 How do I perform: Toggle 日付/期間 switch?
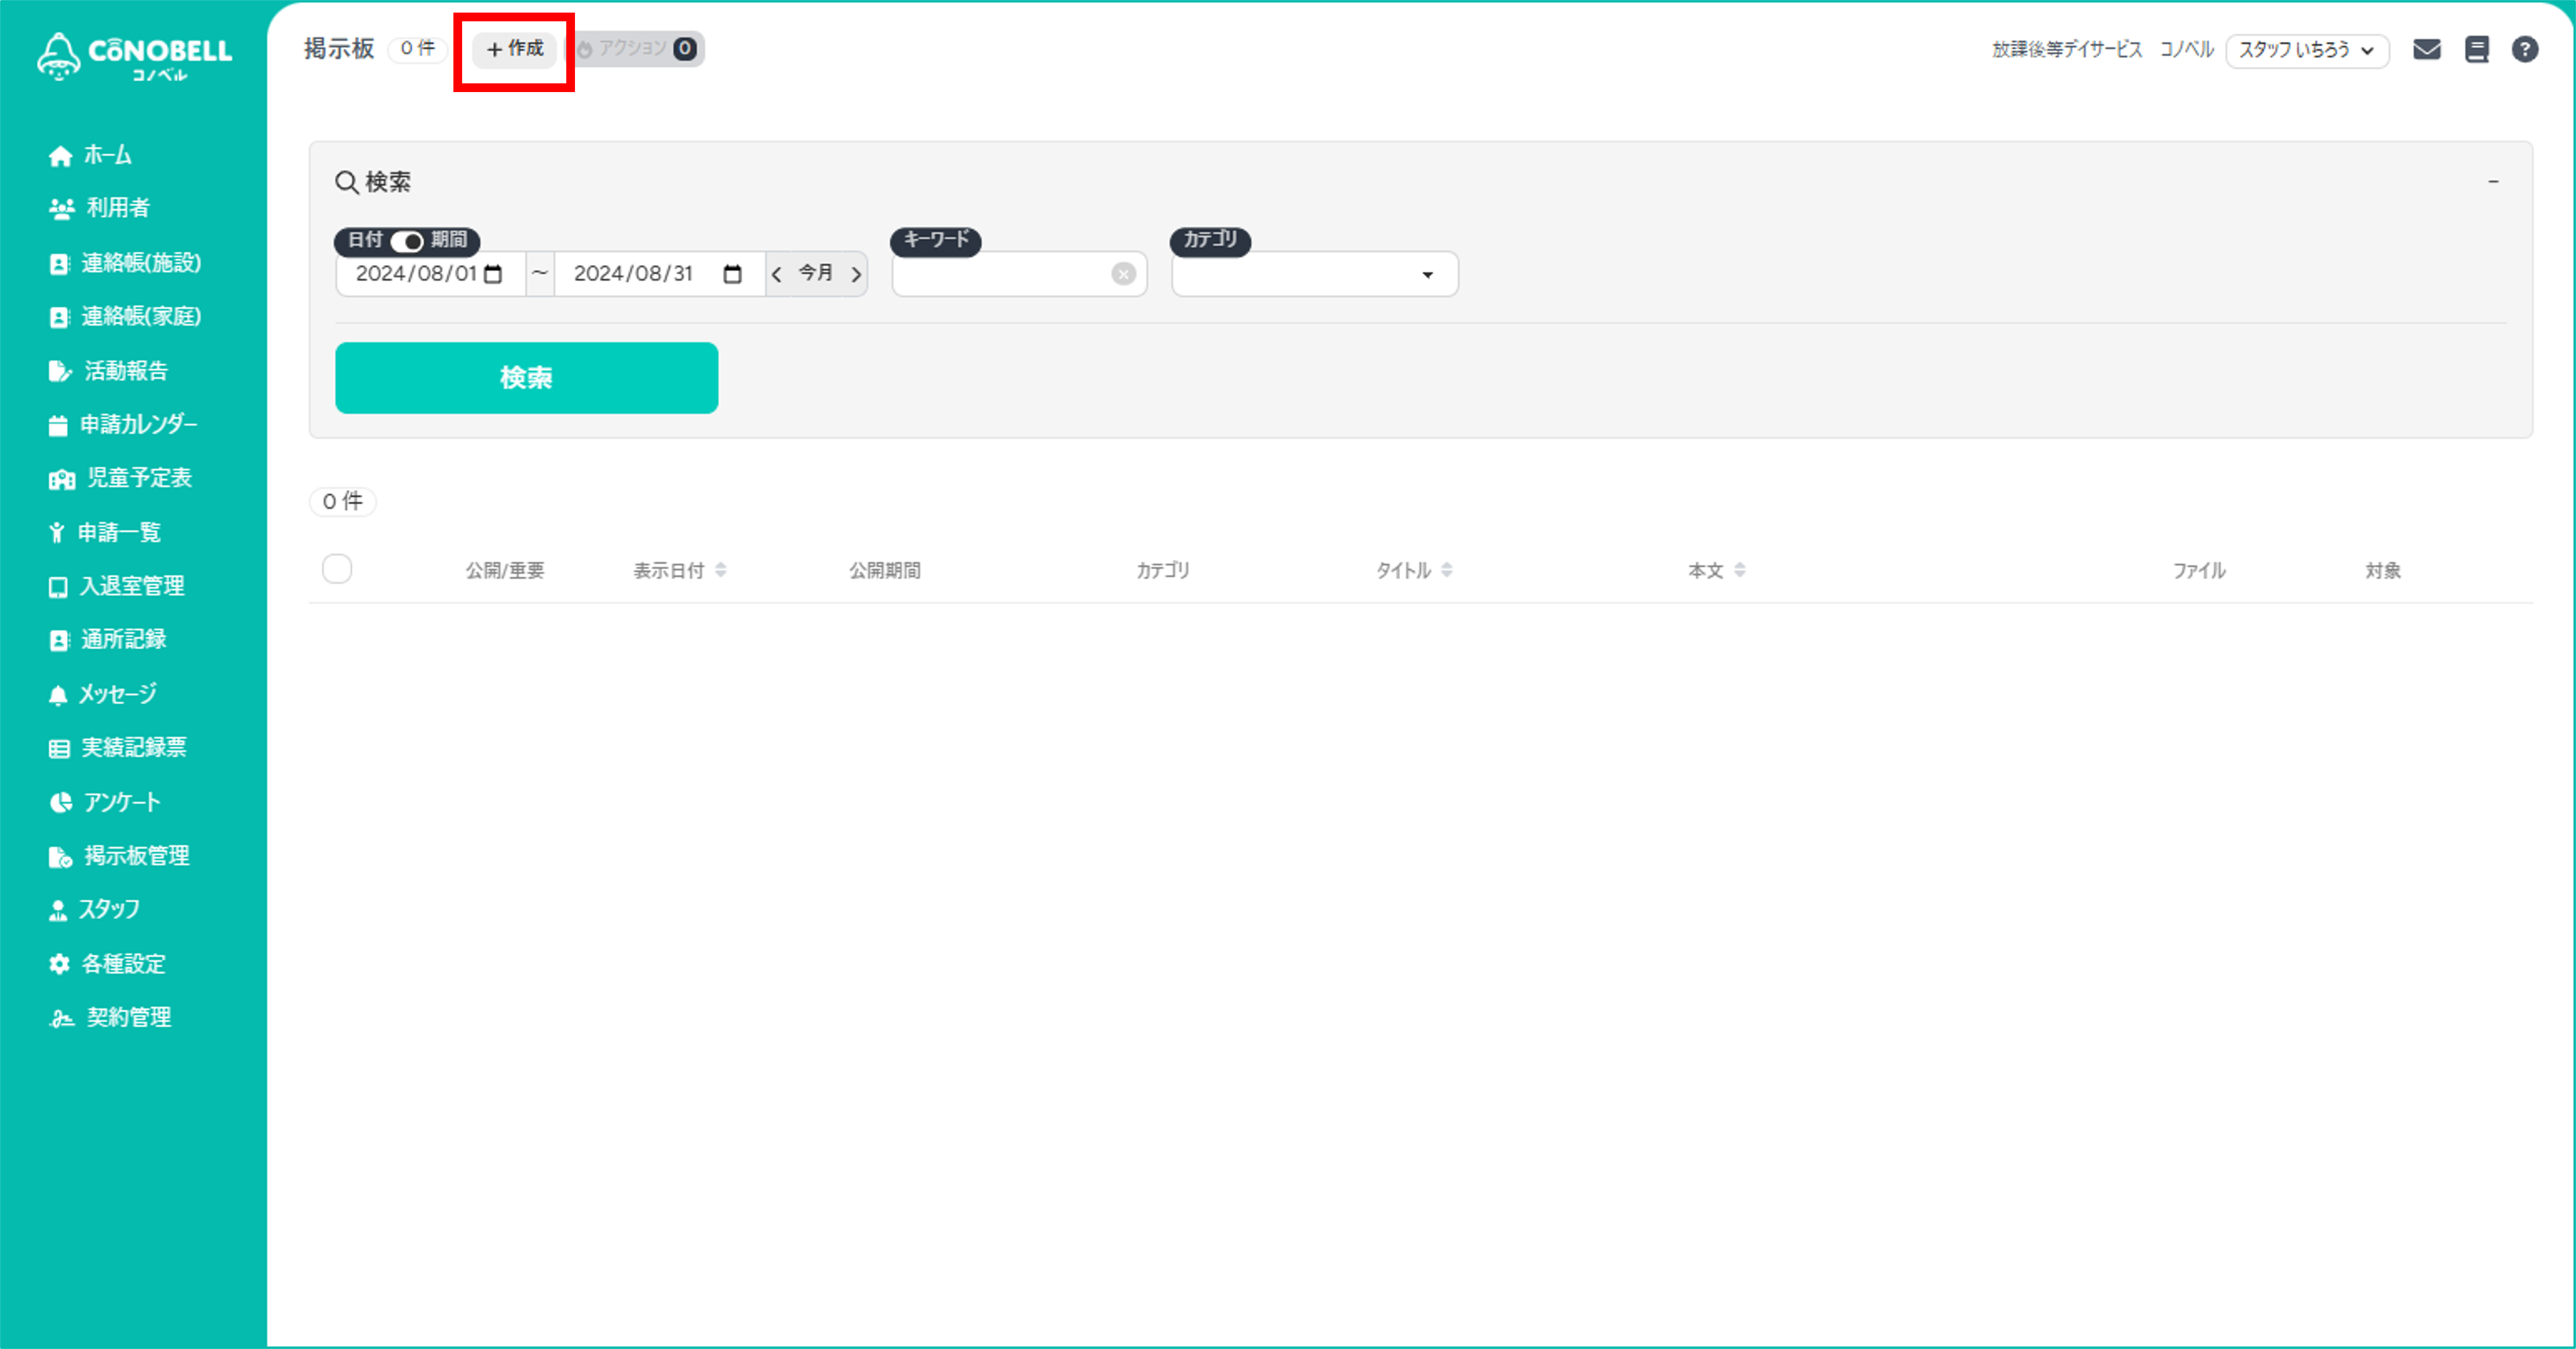[x=407, y=241]
